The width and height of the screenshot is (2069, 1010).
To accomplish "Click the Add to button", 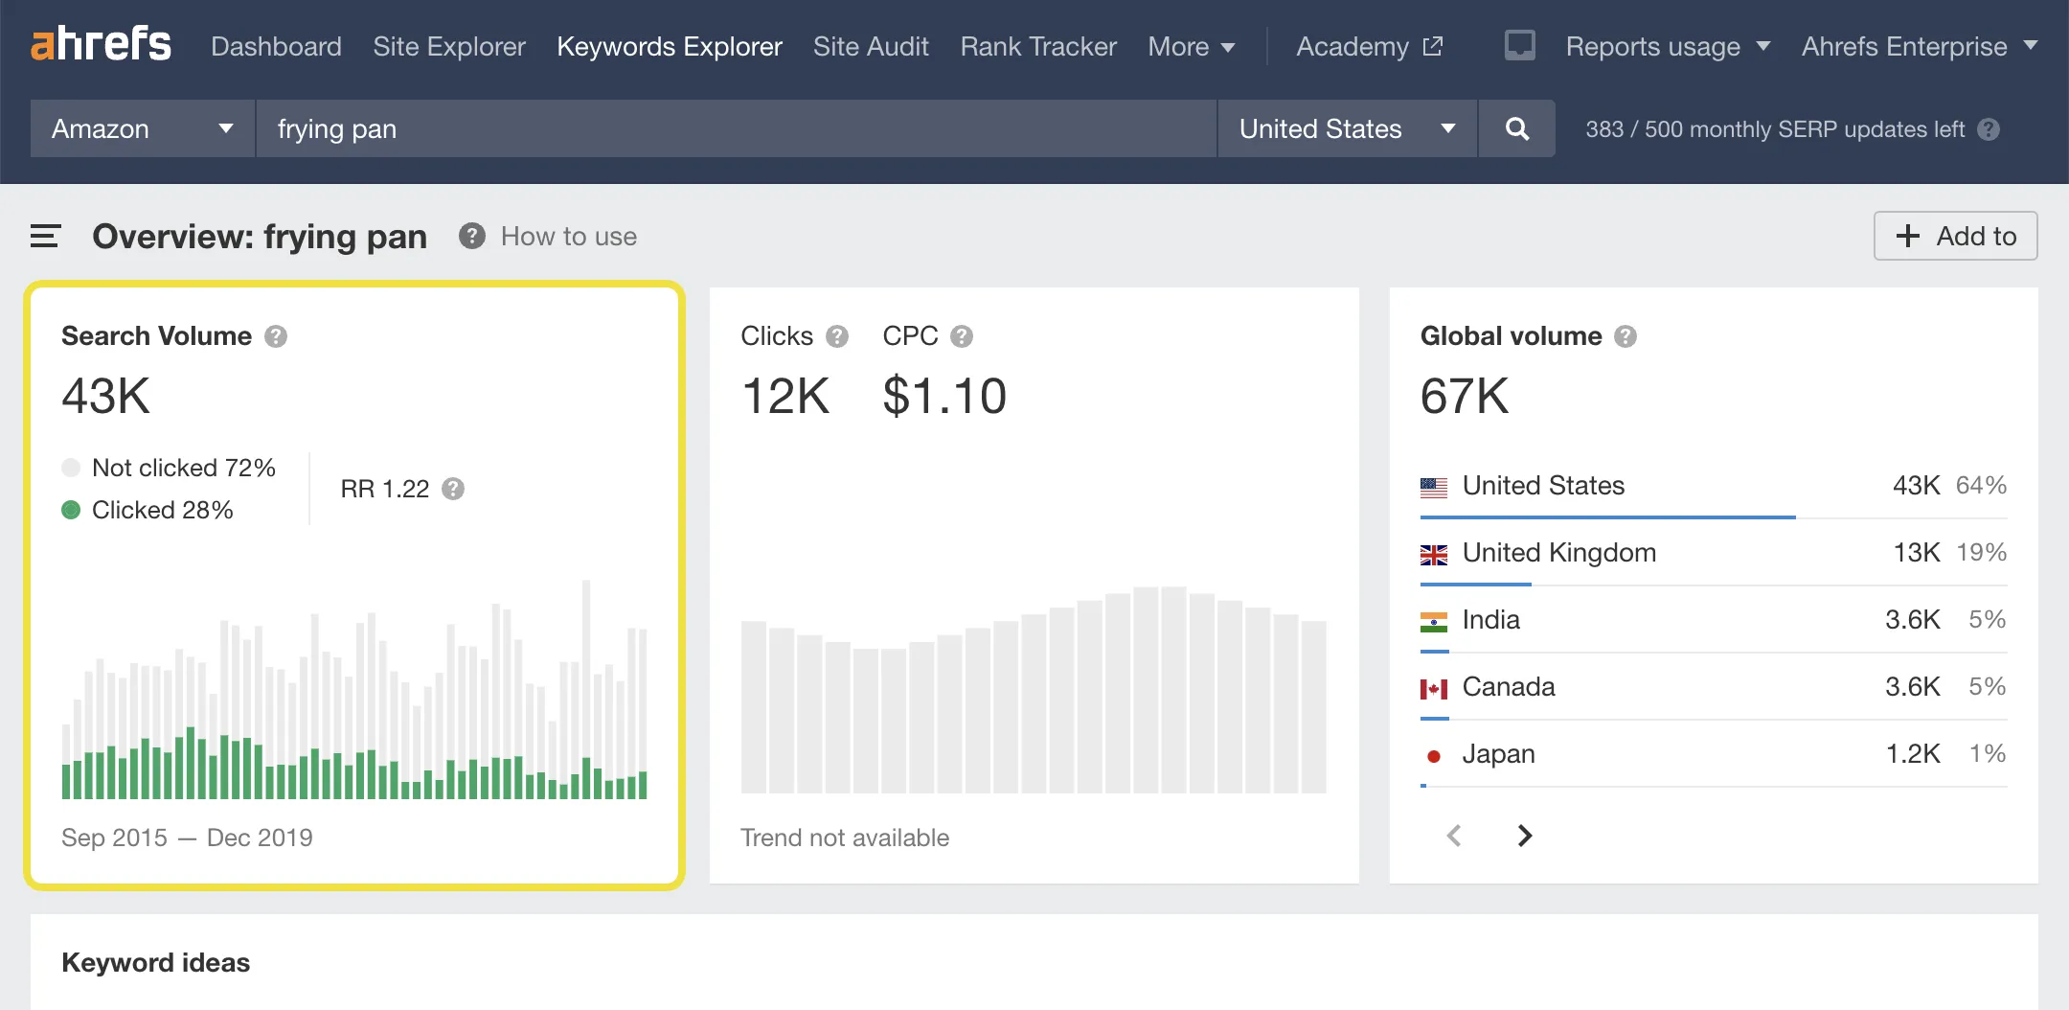I will click(x=1954, y=236).
